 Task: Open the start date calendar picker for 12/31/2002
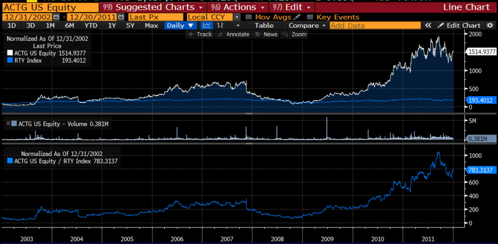point(56,17)
